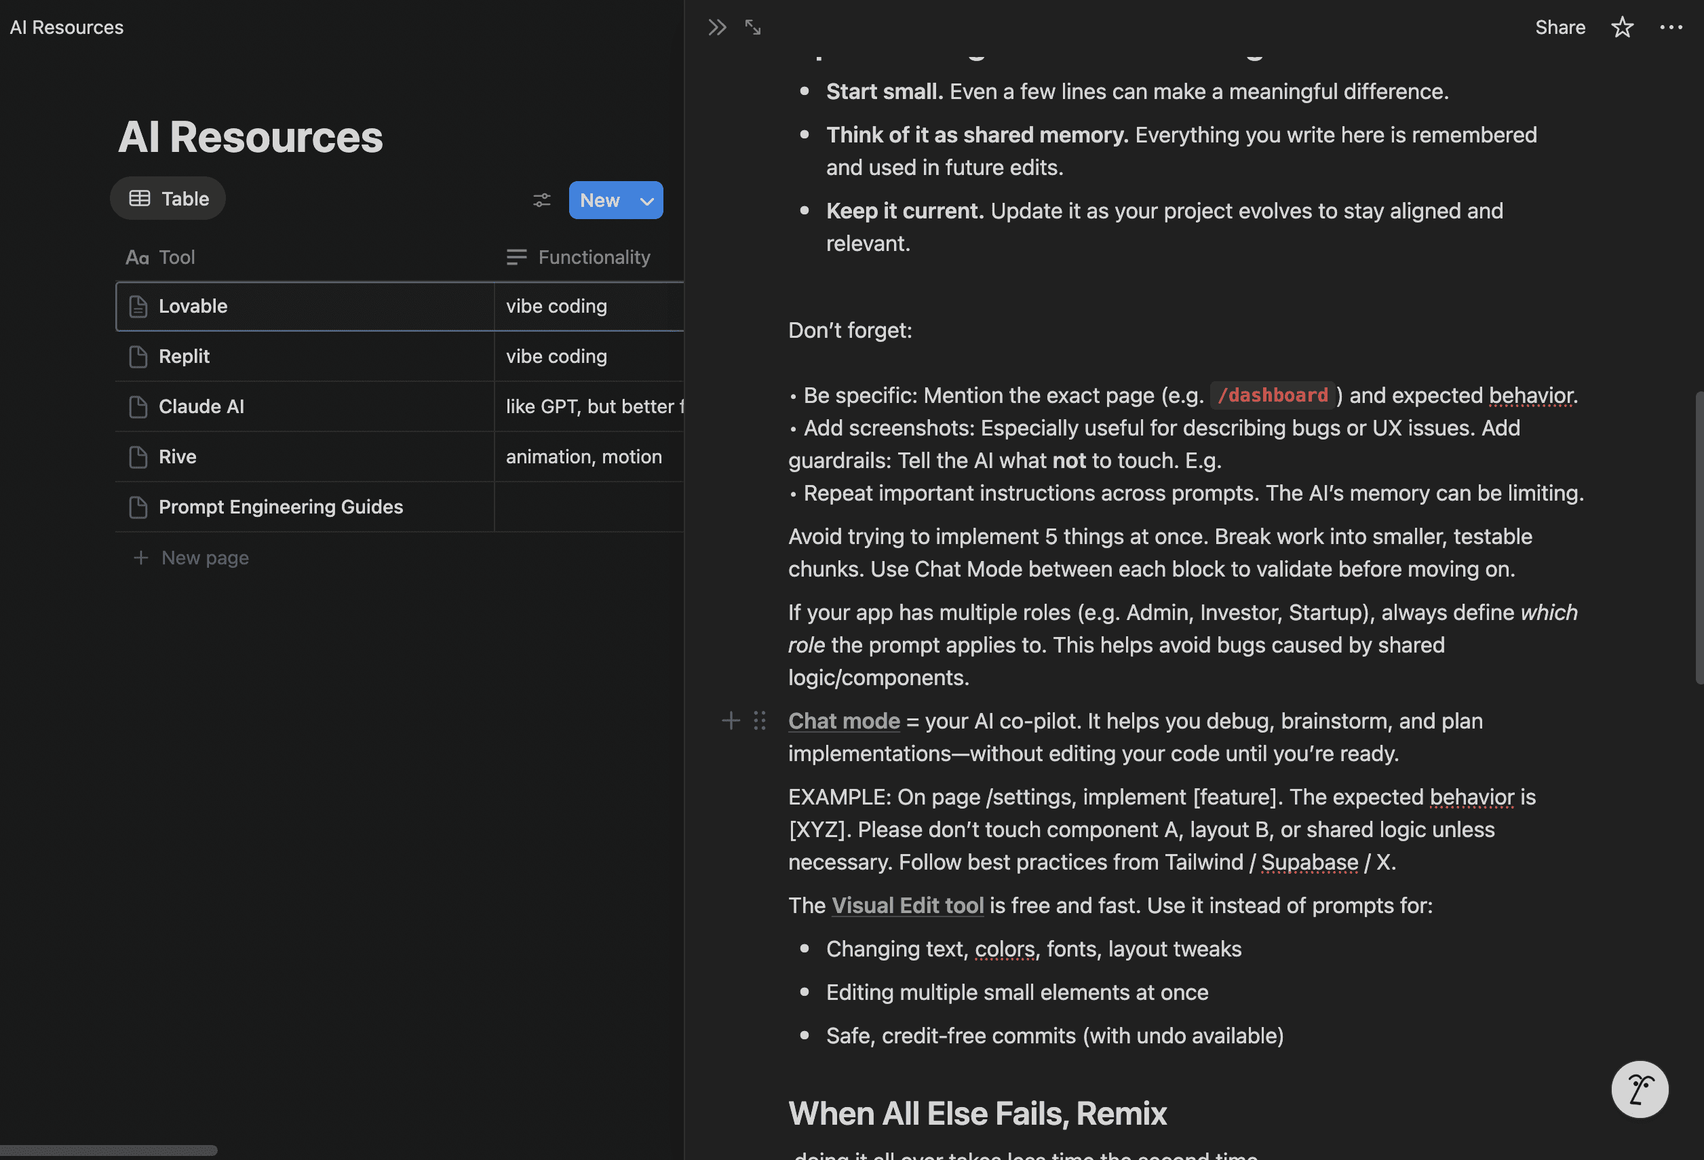
Task: Expand the dropdown arrow on the New button
Action: pos(646,201)
